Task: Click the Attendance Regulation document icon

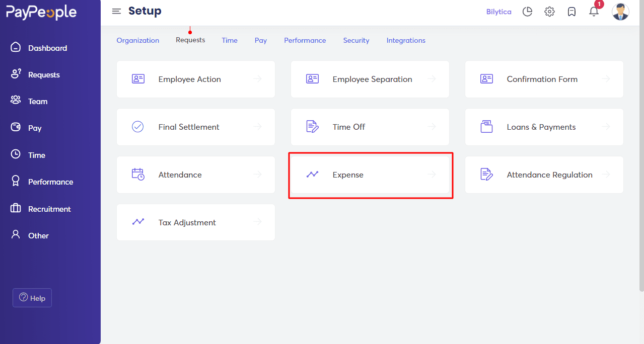Action: [486, 175]
